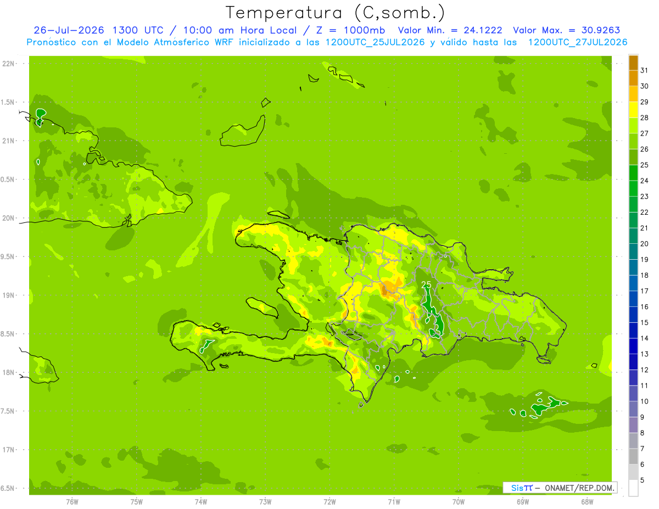659x509 pixels.
Task: Click the '76W' longitude label
Action: [x=72, y=502]
